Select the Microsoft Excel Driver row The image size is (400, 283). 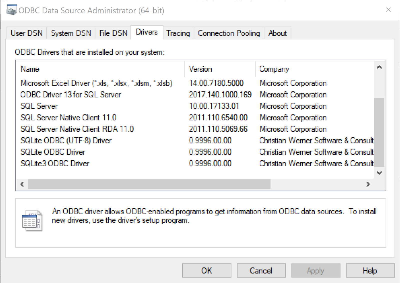coord(195,83)
